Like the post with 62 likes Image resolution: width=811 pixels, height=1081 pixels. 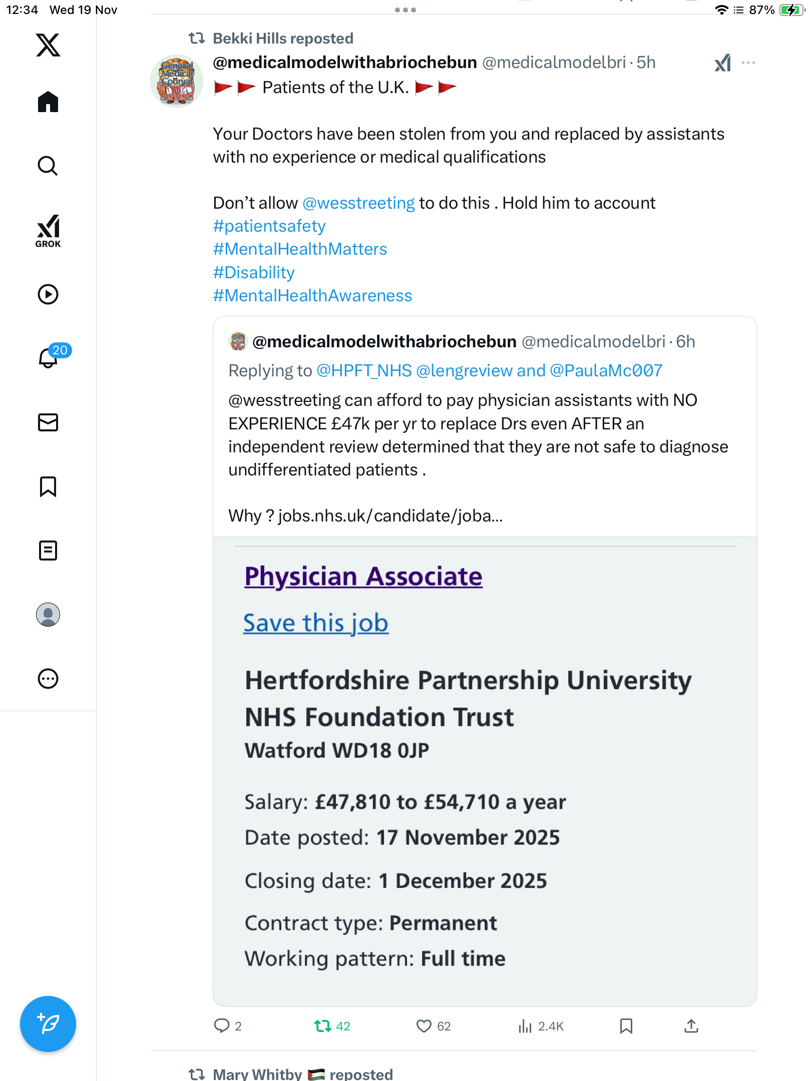click(x=424, y=1026)
